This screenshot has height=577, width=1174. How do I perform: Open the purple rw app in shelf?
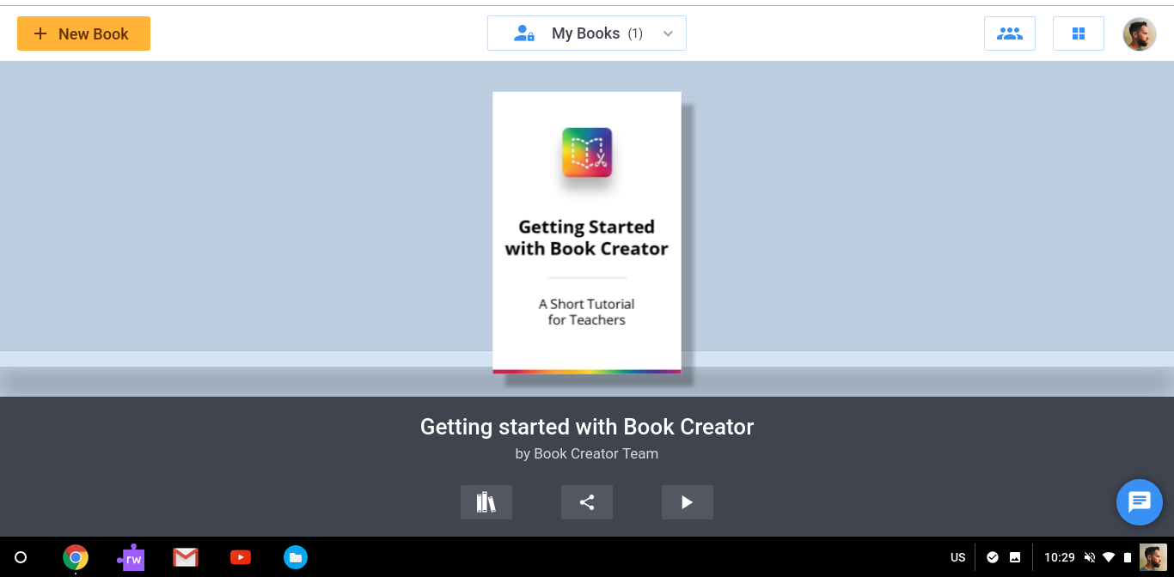point(131,557)
